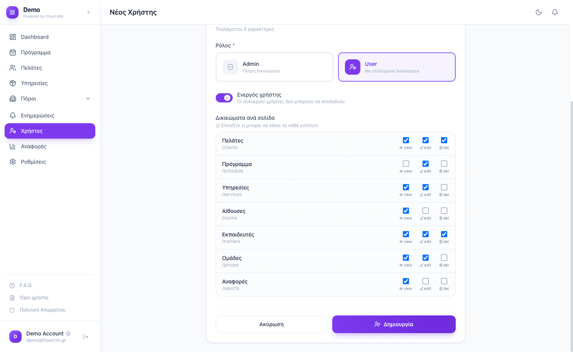The image size is (573, 352).
Task: Click the Demo workspace logo icon
Action: tap(12, 12)
